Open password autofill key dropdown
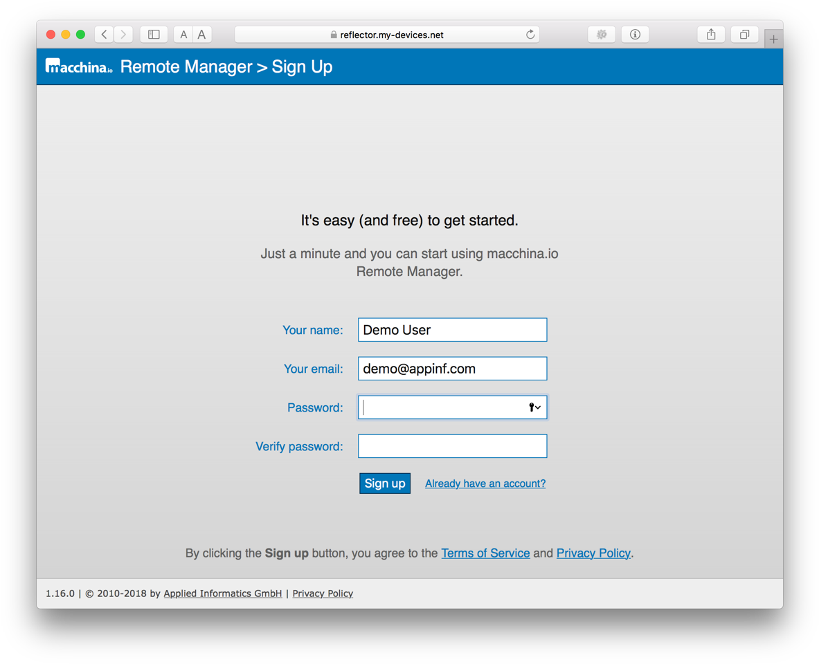The image size is (819, 664). click(x=534, y=407)
